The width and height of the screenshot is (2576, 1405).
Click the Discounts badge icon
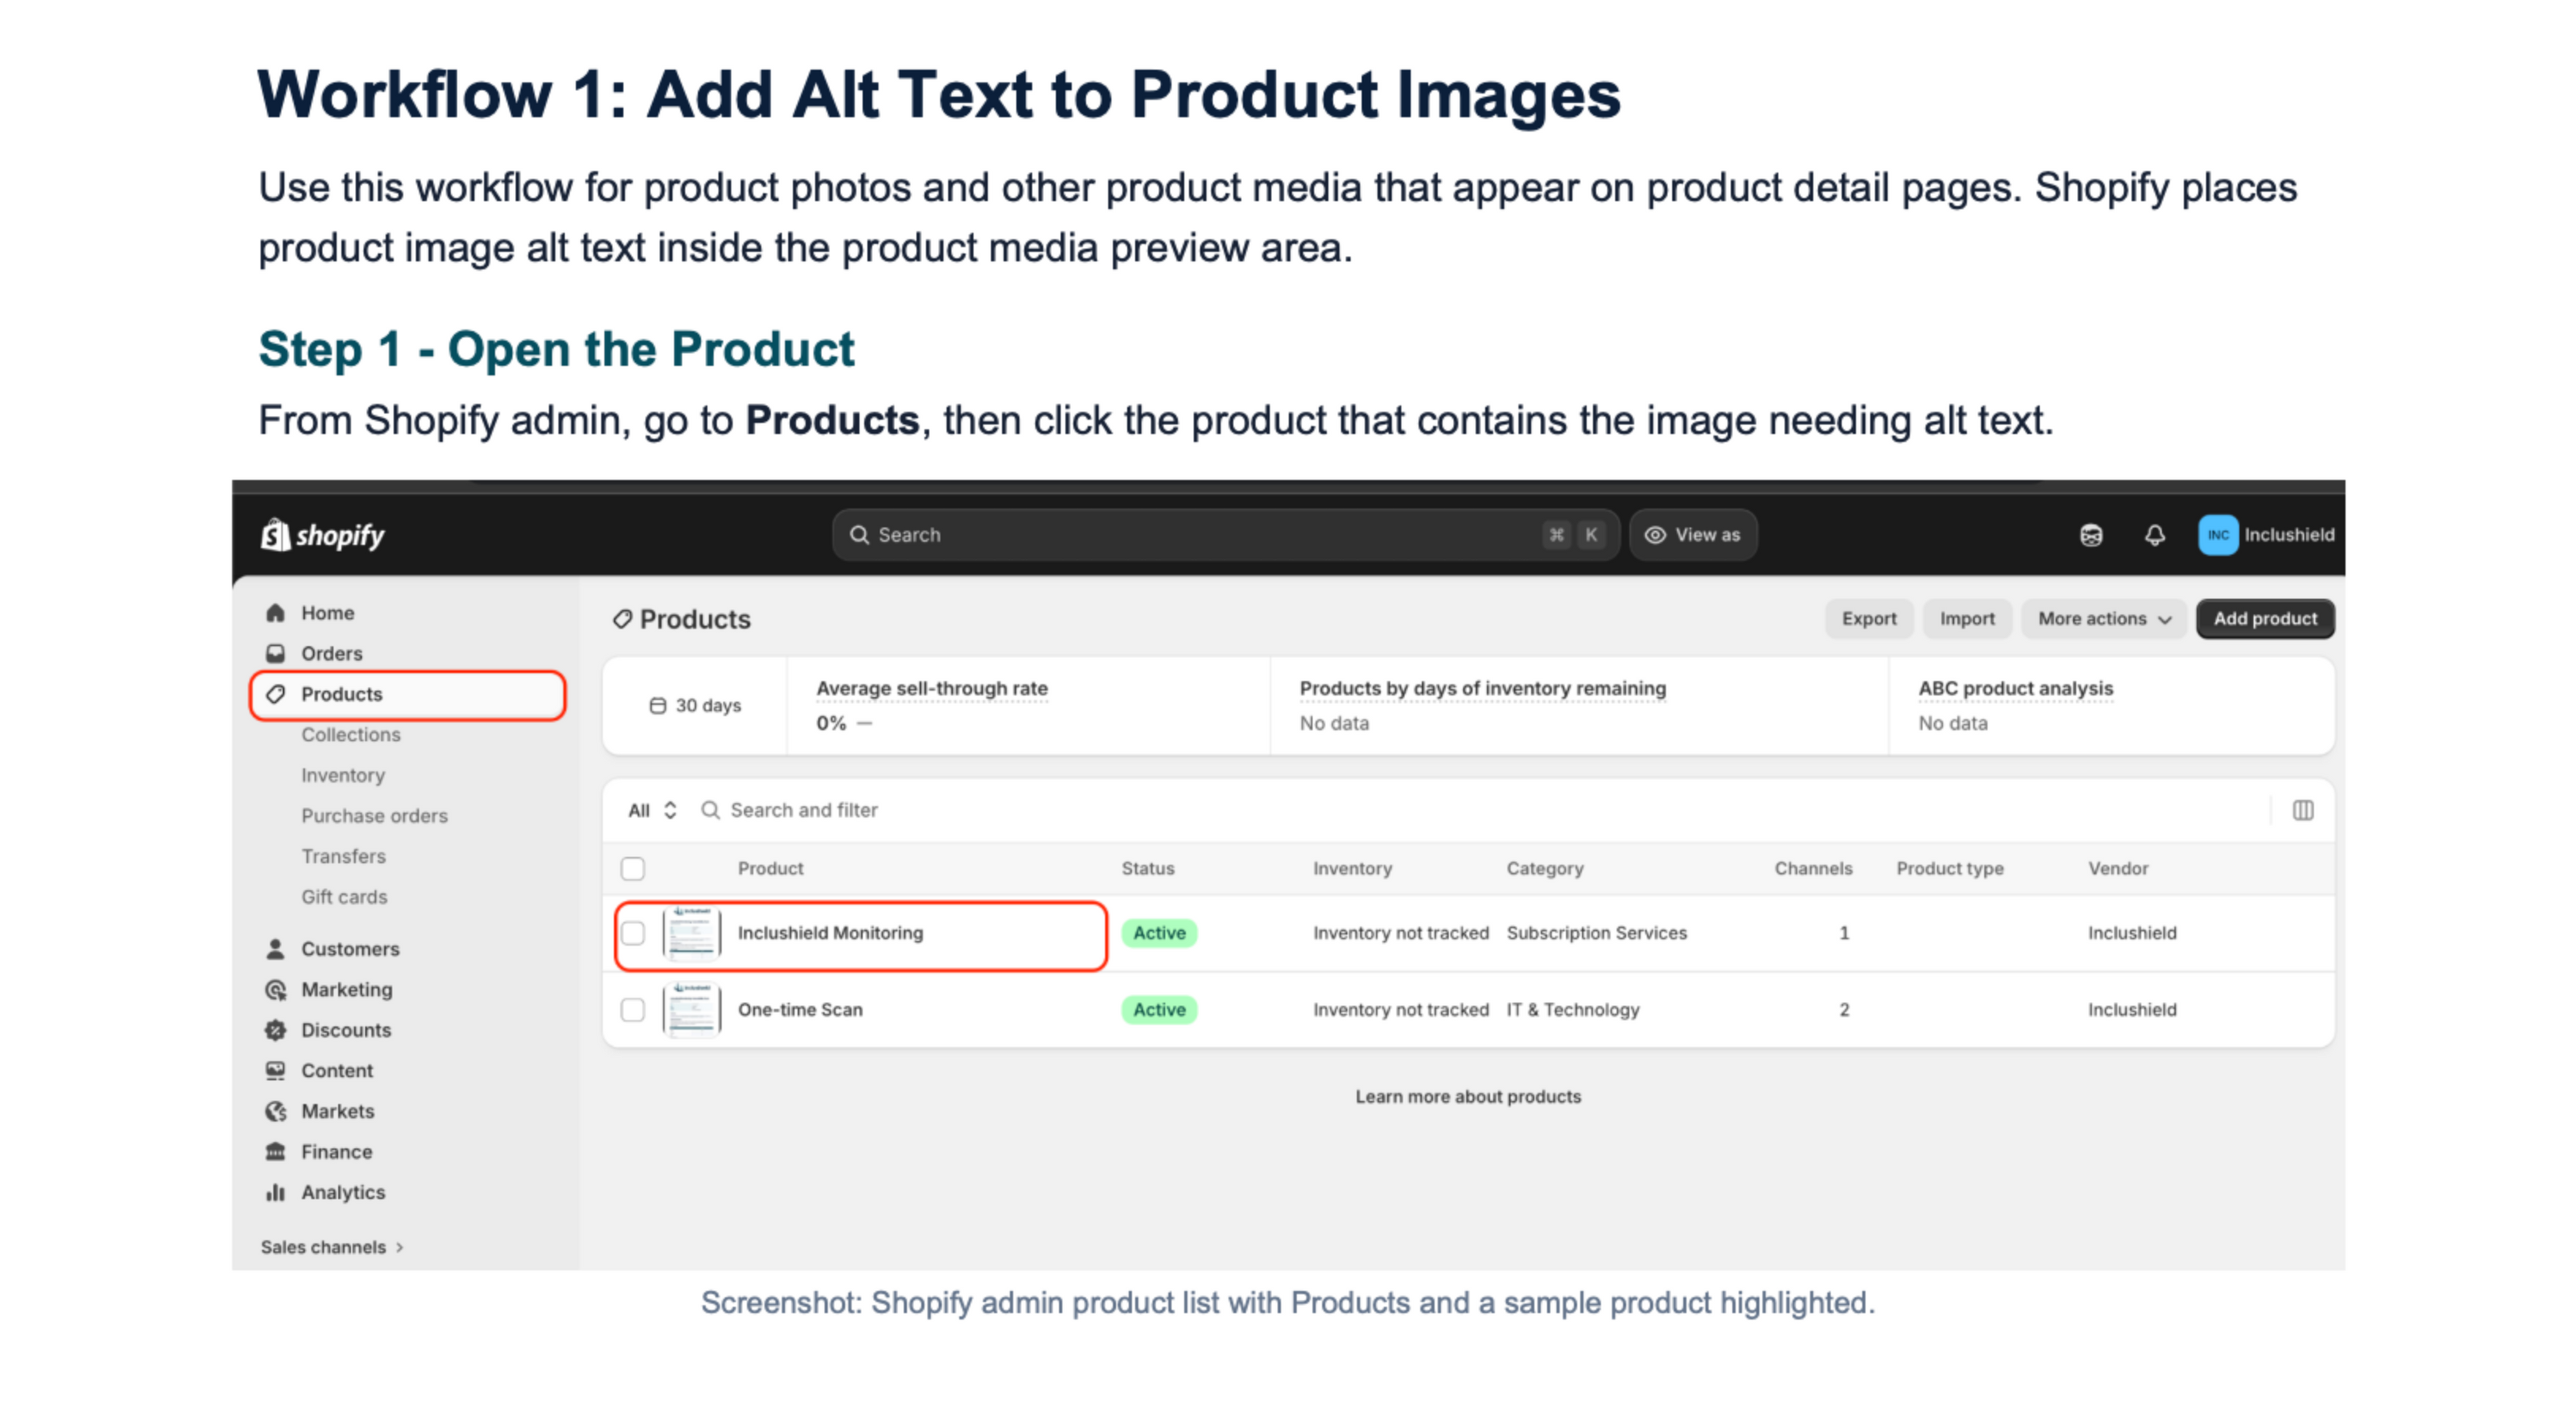tap(275, 1030)
